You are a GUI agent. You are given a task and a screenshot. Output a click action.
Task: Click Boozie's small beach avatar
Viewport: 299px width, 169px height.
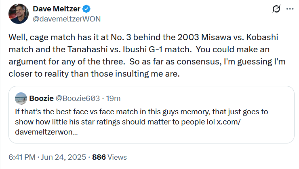(21, 98)
